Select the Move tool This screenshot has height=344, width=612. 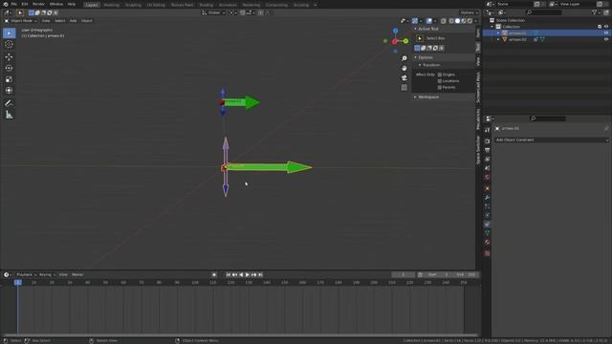tap(9, 57)
